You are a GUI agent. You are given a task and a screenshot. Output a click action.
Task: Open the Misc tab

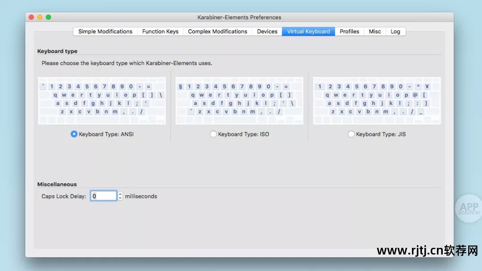coord(375,32)
